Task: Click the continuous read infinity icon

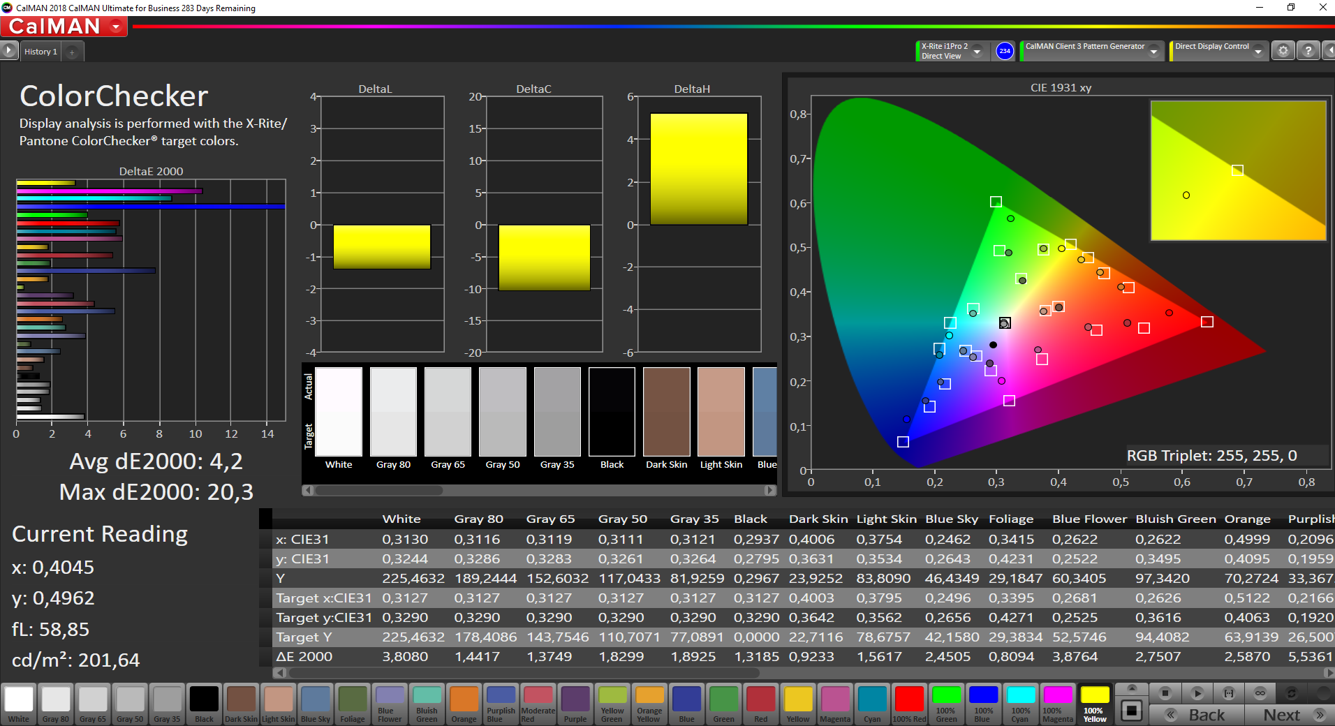Action: click(1260, 693)
